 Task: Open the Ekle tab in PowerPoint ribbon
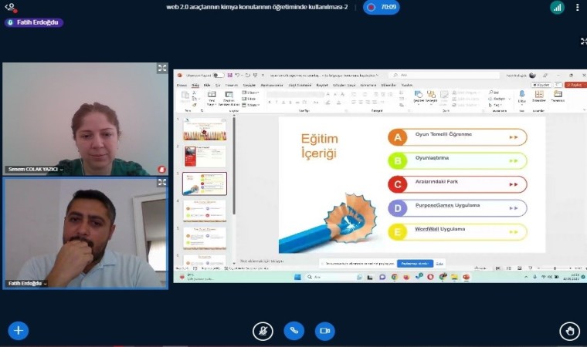tap(207, 85)
